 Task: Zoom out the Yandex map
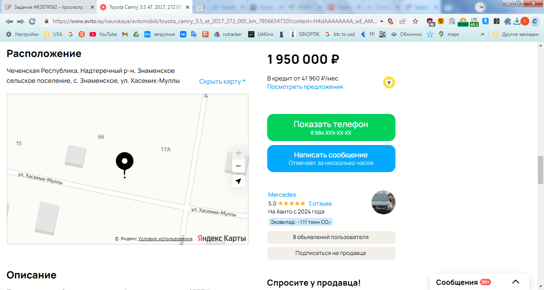(238, 166)
